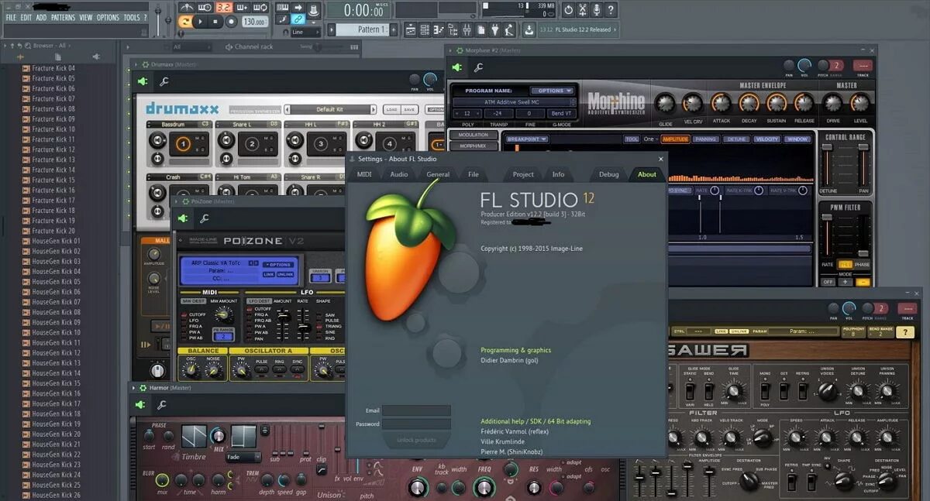The width and height of the screenshot is (930, 501).
Task: Toggle Morphine DETUNE view button
Action: click(x=736, y=139)
